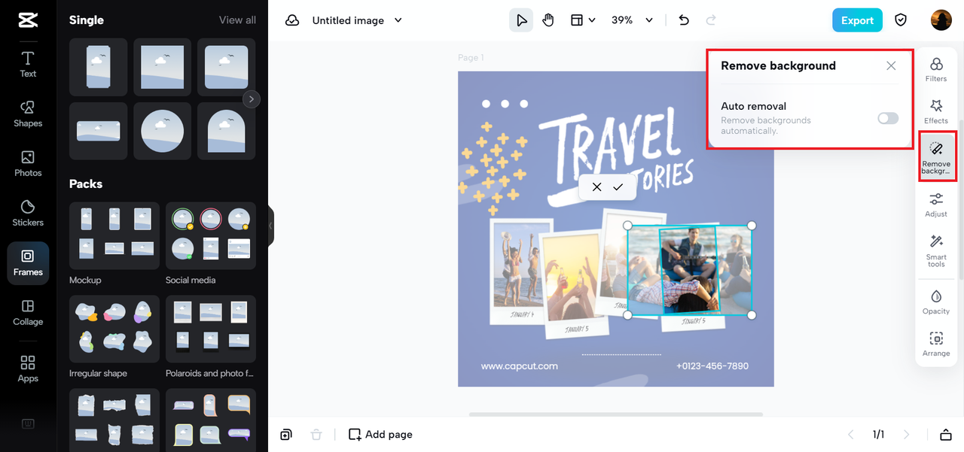Open the speech bubble frames pack
The height and width of the screenshot is (452, 964).
211,420
